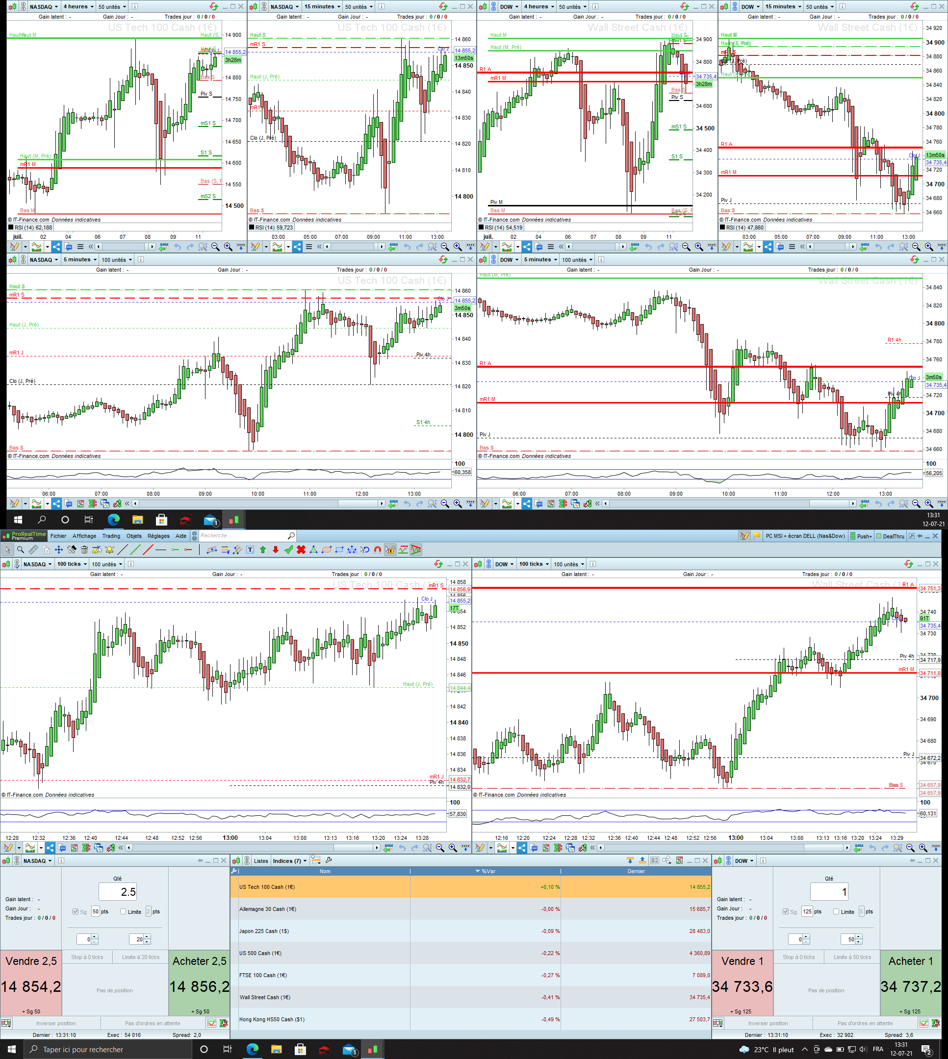This screenshot has height=1059, width=948.
Task: Select the triangle drawing tool
Action: tap(313, 550)
